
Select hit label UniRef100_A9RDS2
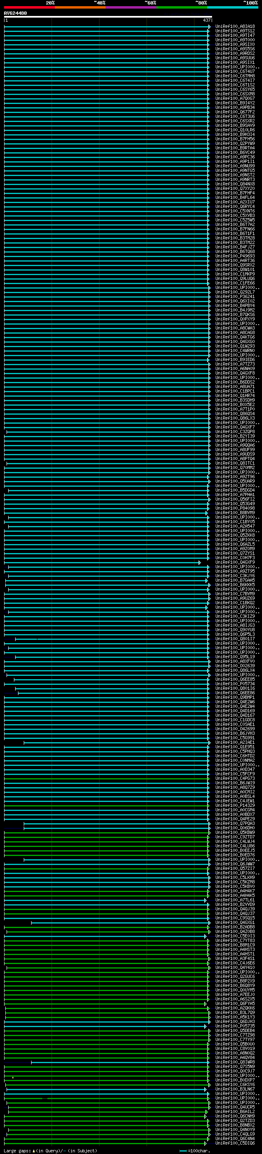[235, 53]
